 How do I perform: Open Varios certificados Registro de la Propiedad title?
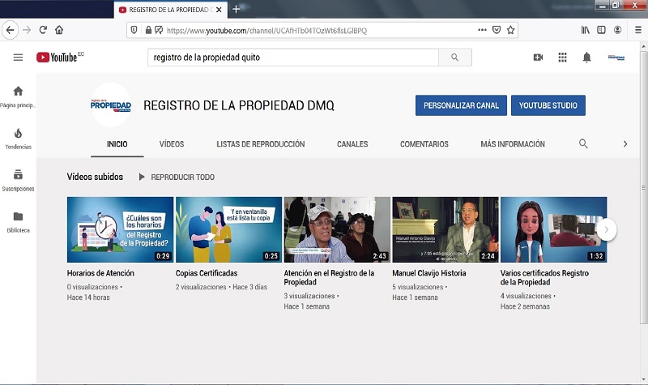point(544,277)
